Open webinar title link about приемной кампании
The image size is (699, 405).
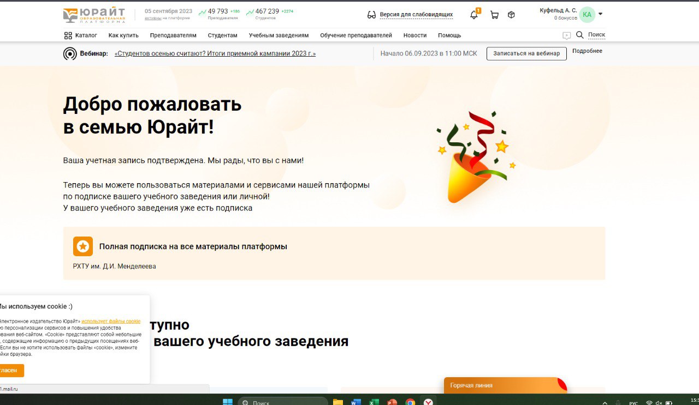[215, 54]
